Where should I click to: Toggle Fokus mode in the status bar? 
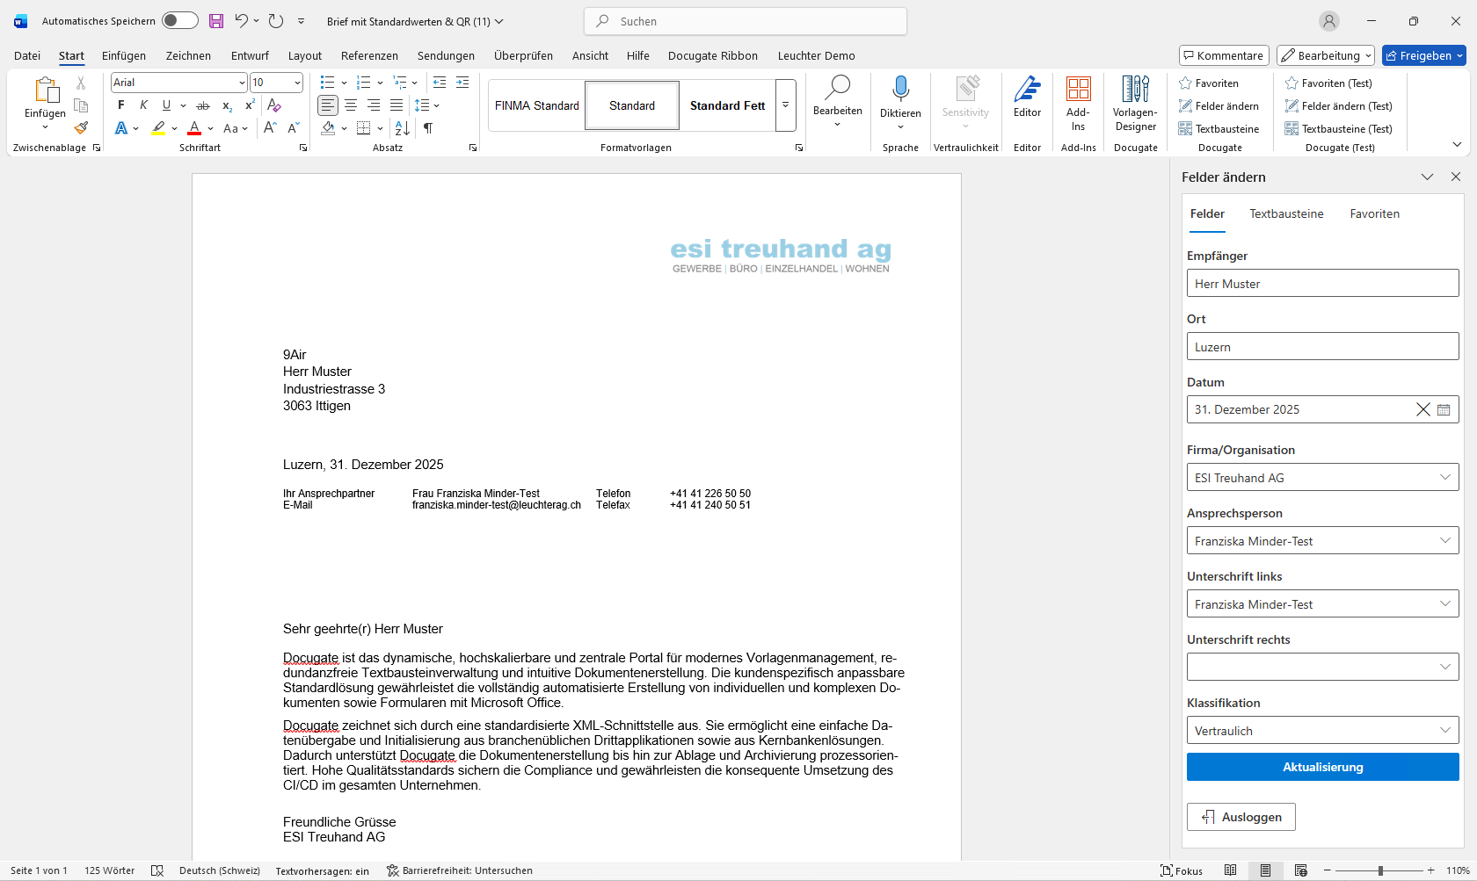[x=1182, y=870]
